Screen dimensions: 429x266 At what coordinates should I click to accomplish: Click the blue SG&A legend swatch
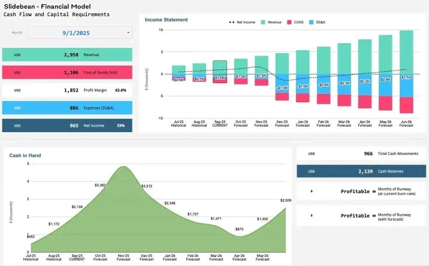[312, 22]
